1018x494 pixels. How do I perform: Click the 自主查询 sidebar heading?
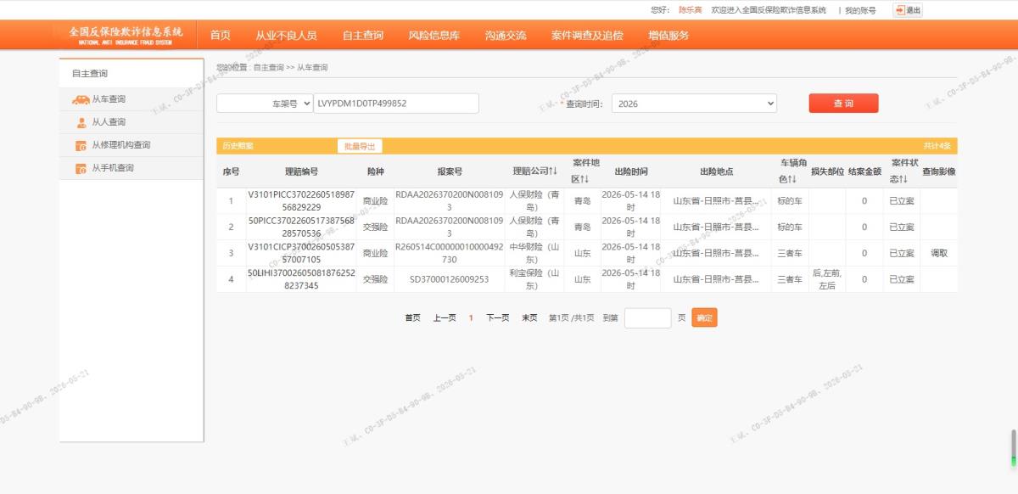click(x=89, y=74)
